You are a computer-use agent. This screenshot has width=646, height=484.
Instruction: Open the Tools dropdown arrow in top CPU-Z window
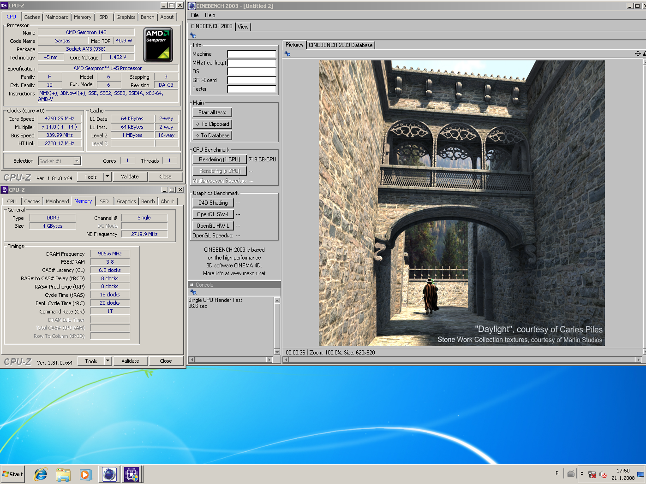(x=107, y=176)
